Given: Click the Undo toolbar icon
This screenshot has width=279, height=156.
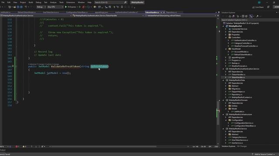Looking at the screenshot, I should 26,7.
